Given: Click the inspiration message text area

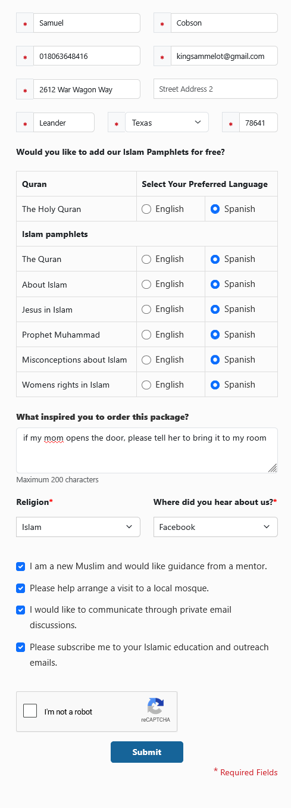Looking at the screenshot, I should pos(147,451).
